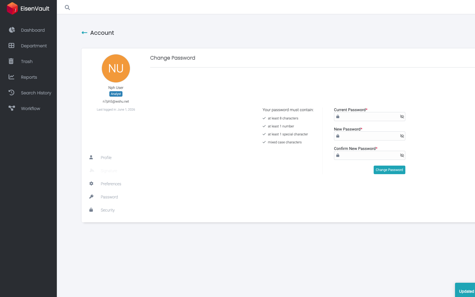Click the Profile person icon
The image size is (475, 297).
[x=91, y=157]
